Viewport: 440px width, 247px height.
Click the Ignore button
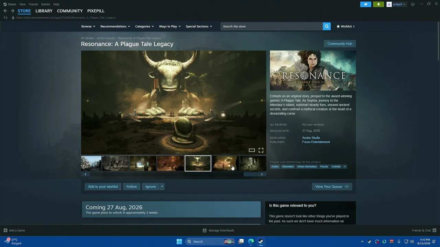[151, 187]
